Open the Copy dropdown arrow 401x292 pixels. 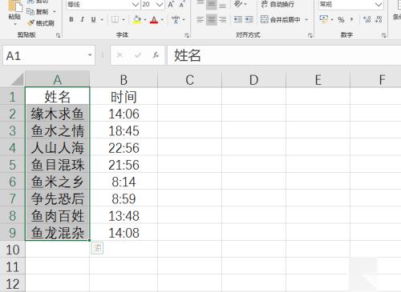pyautogui.click(x=55, y=12)
